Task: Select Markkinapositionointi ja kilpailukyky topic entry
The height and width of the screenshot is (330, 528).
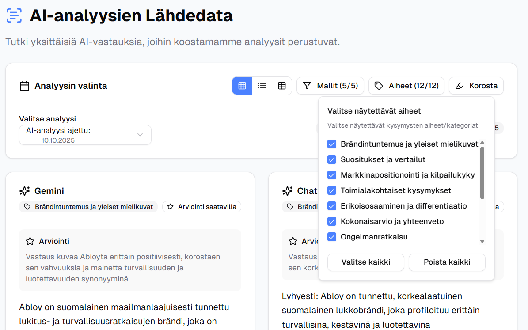Action: click(x=407, y=175)
